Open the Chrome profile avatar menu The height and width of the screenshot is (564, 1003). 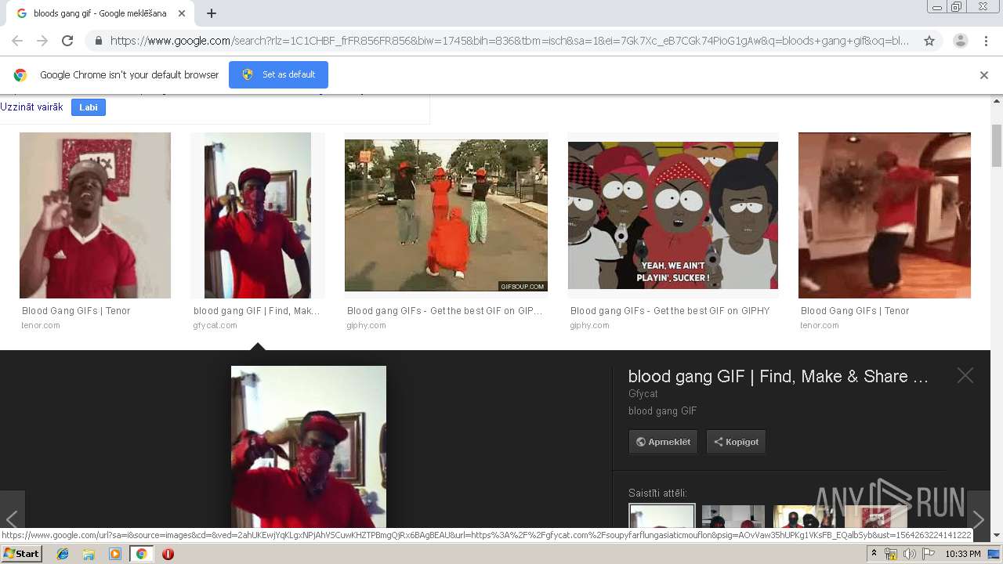pos(960,41)
